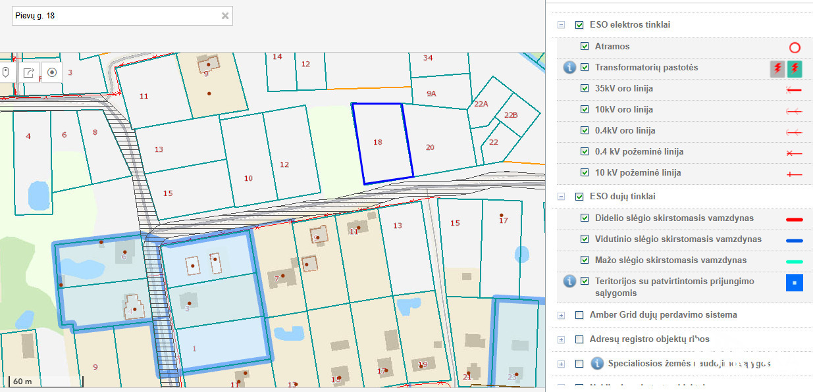The image size is (813, 392).
Task: Click the red circle Atramos legend symbol
Action: [795, 47]
